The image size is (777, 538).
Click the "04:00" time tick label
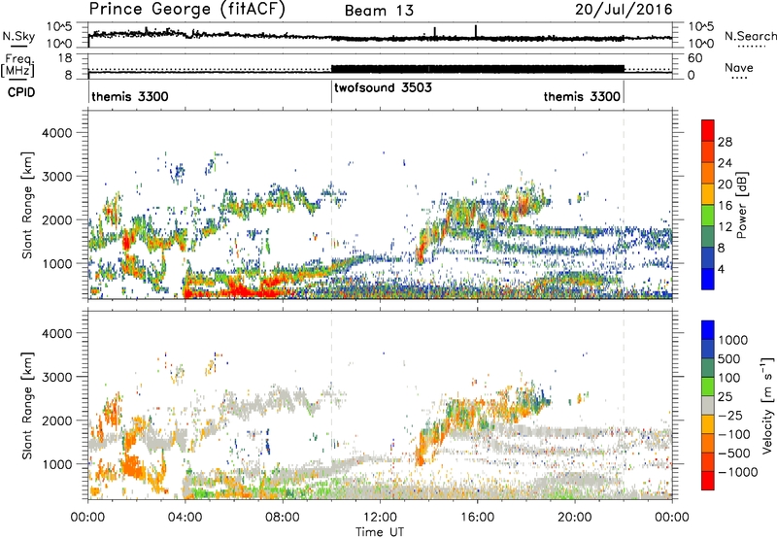coord(186,518)
